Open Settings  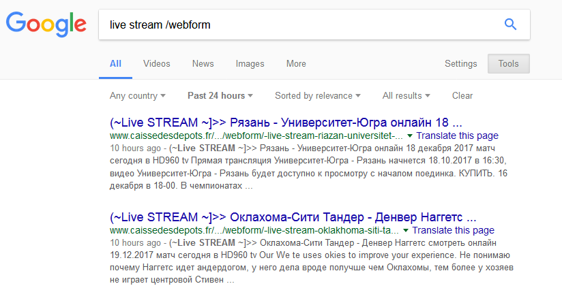461,64
